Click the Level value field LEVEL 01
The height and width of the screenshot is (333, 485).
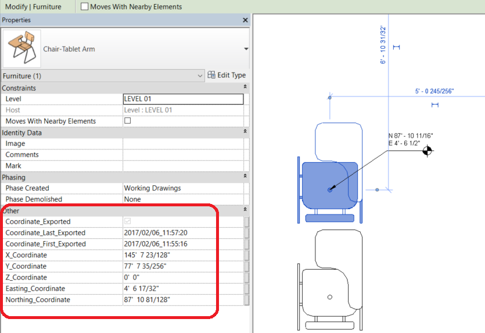[183, 99]
